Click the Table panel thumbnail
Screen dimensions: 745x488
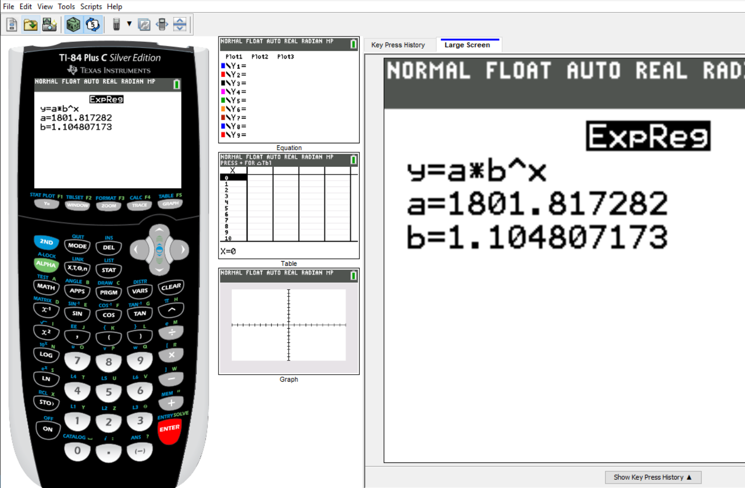(289, 206)
